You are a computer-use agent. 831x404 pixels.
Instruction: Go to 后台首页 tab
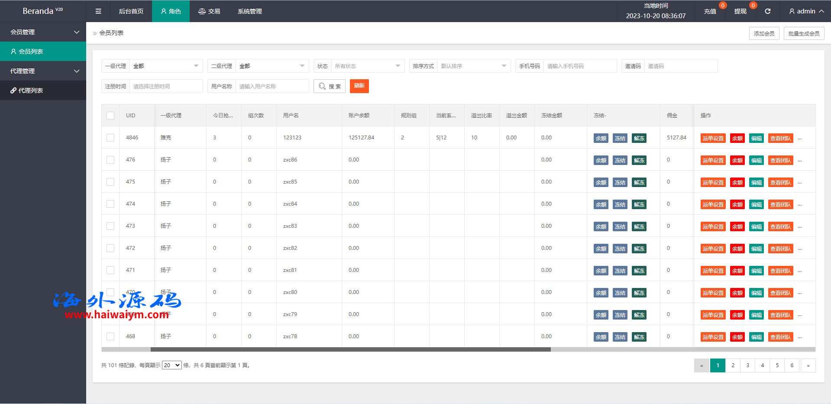pyautogui.click(x=131, y=11)
